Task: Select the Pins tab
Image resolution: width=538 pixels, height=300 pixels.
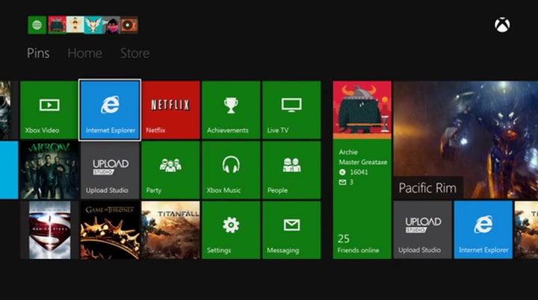Action: point(38,53)
